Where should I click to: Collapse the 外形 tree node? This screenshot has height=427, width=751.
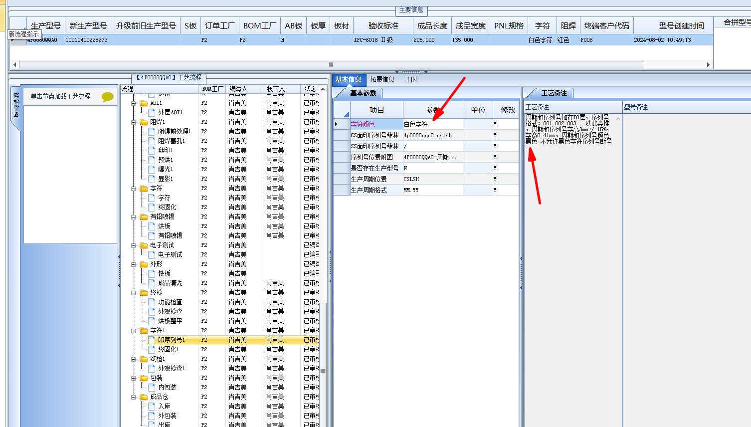[134, 264]
